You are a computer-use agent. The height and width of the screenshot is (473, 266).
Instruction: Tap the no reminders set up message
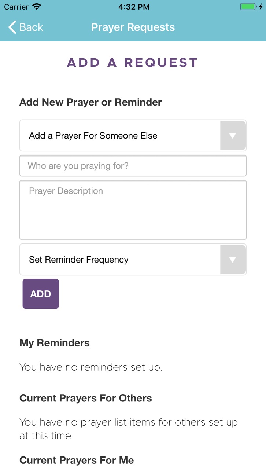tap(91, 367)
